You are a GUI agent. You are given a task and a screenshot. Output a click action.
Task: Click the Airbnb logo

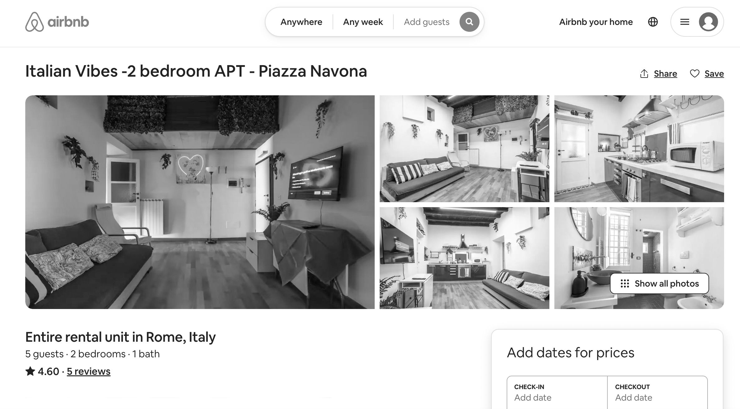click(57, 22)
